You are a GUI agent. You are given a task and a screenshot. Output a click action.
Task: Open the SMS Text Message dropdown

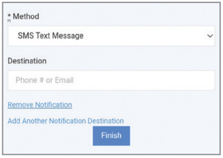coord(111,36)
